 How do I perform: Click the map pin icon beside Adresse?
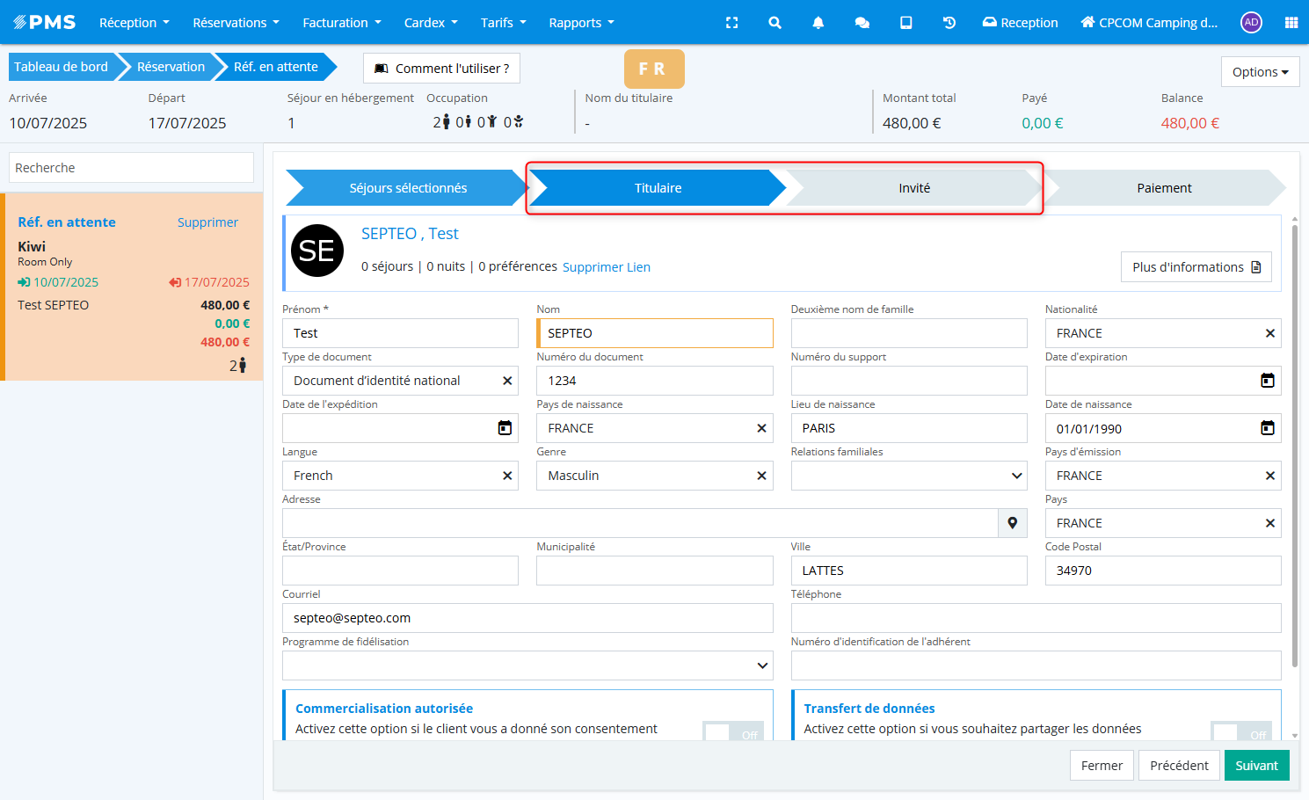click(1013, 523)
